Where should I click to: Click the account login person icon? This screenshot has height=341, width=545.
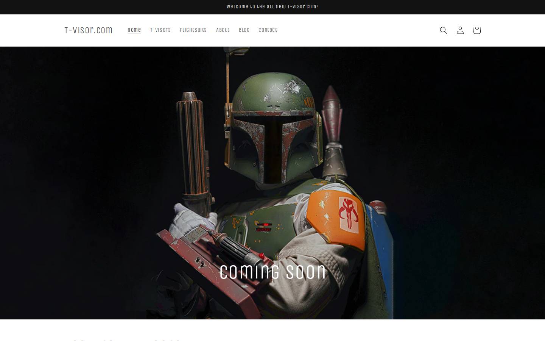point(460,30)
